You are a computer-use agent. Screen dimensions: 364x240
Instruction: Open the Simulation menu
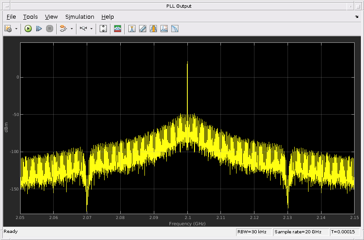(80, 17)
